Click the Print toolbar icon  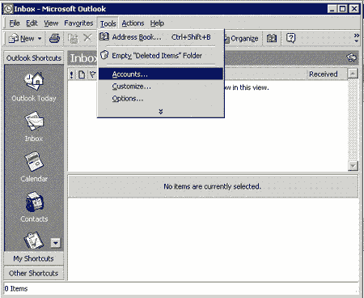[54, 38]
